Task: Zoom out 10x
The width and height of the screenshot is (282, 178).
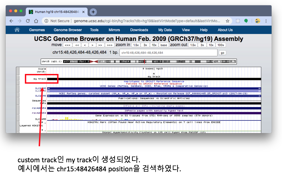Action: [x=211, y=45]
